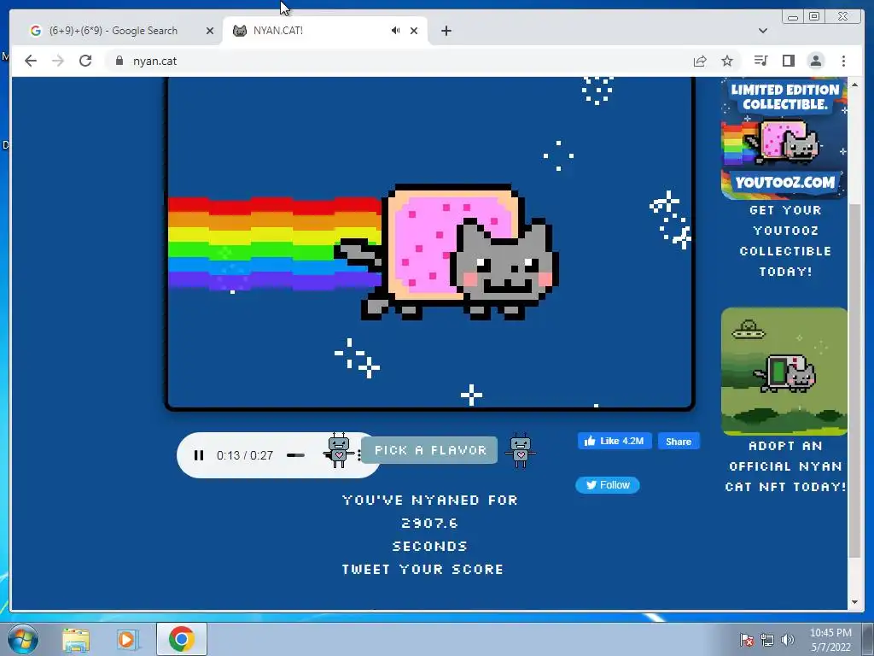Viewport: 874px width, 656px height.
Task: Open the Chrome three-dot menu
Action: click(x=844, y=61)
